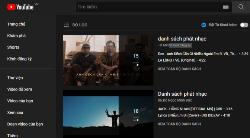250x138 pixels.
Task: Click the Bật Từ Khoá Inline label
Action: (x=223, y=25)
